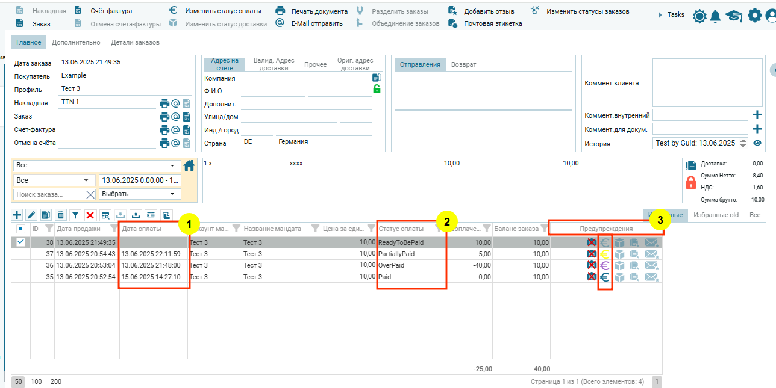Click the graduation cap help icon

point(733,16)
